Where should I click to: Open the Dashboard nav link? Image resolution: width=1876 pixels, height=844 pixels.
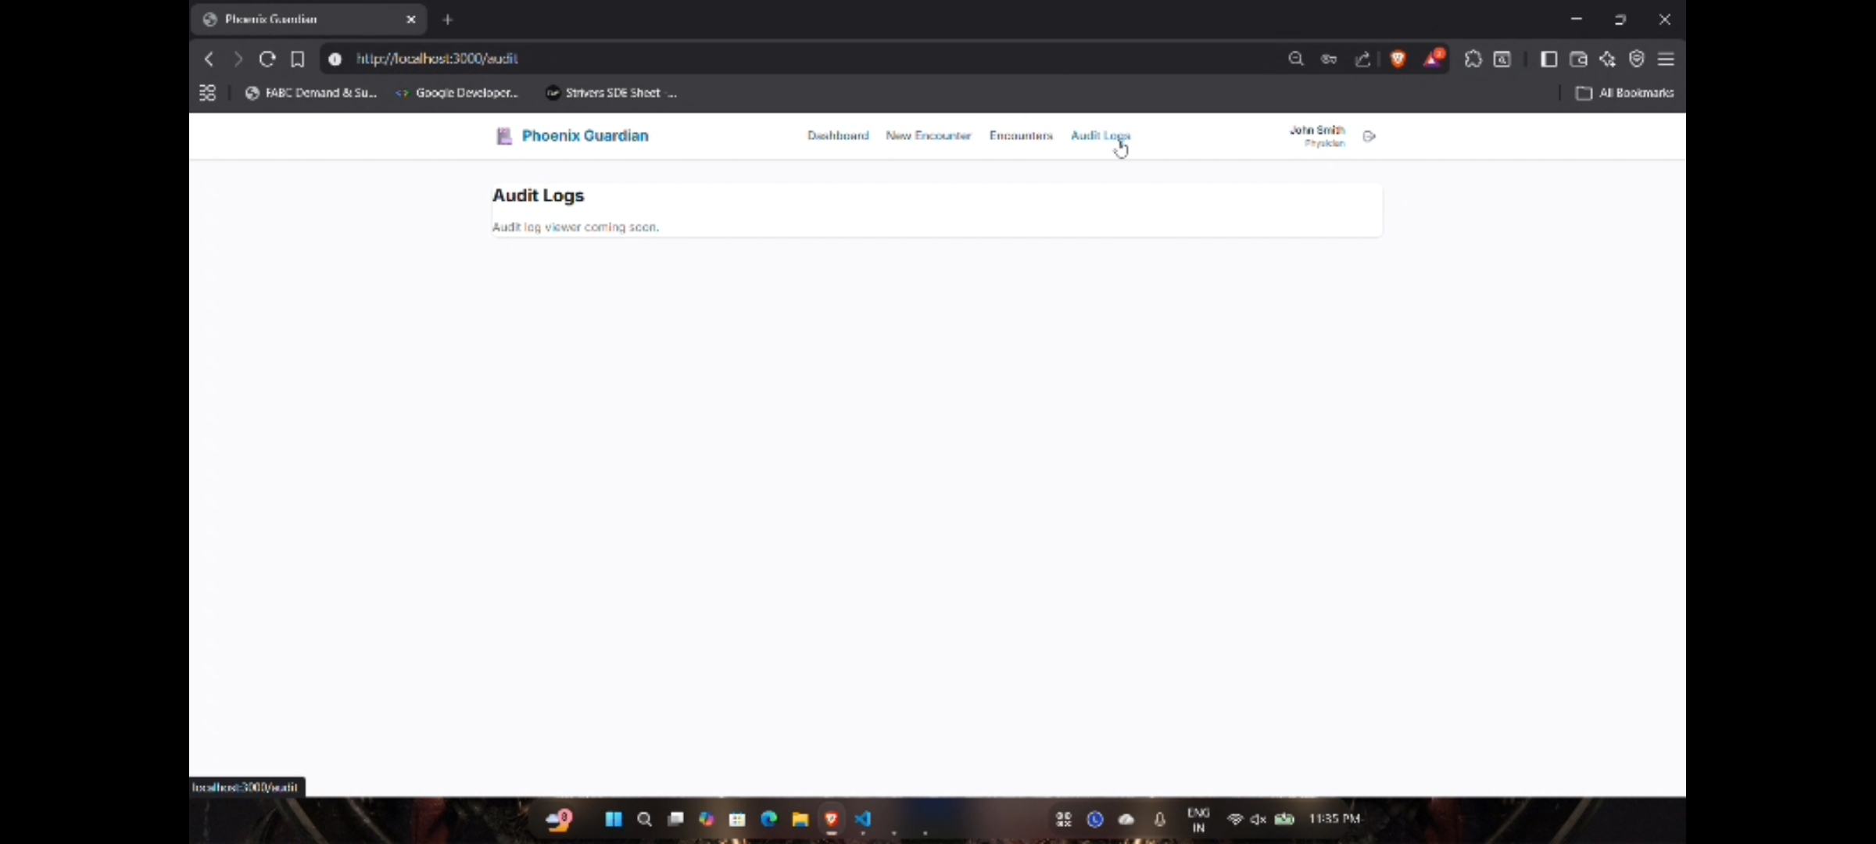point(838,136)
